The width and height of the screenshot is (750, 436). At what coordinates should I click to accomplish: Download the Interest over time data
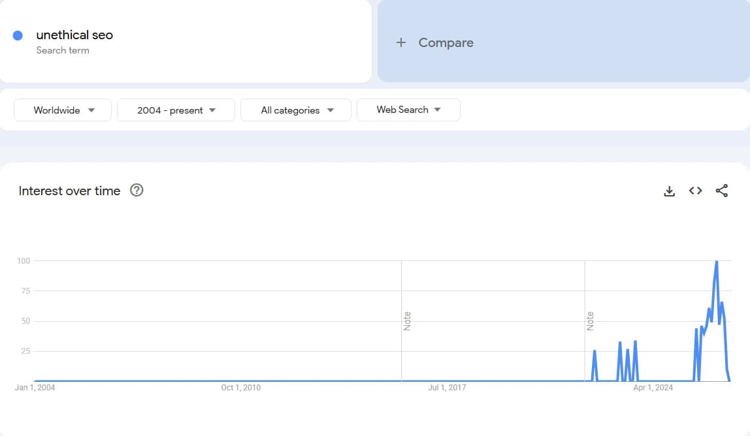pos(669,191)
